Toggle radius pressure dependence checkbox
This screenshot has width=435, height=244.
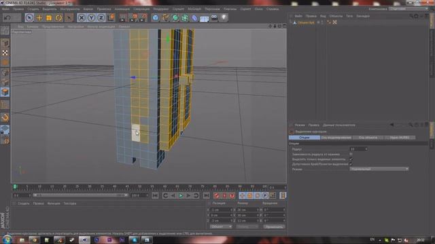pyautogui.click(x=351, y=154)
